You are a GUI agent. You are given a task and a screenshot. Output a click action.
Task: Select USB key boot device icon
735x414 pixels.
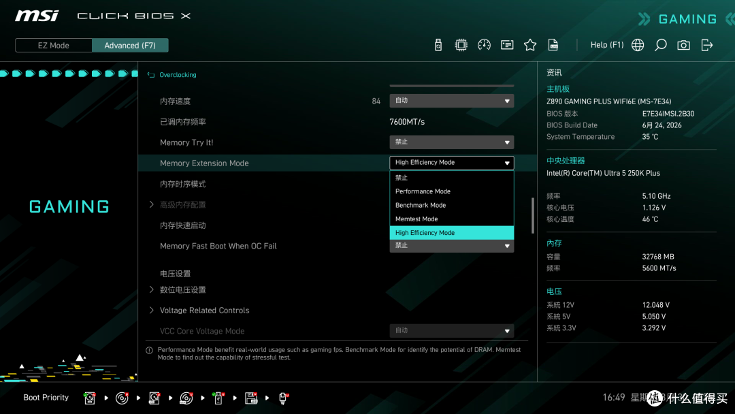(218, 398)
